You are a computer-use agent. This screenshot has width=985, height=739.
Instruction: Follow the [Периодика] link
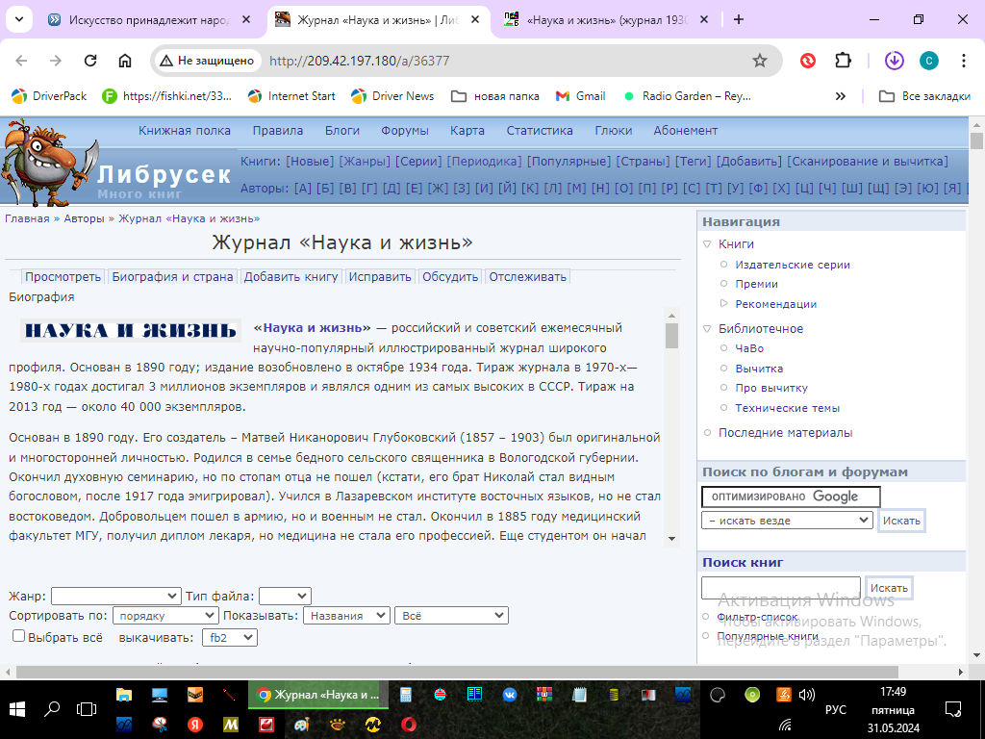coord(484,162)
